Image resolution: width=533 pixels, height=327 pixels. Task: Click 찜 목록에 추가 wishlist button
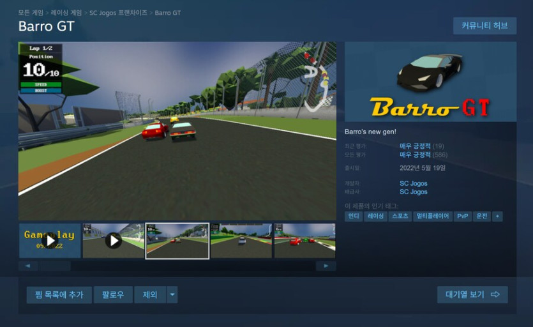(x=59, y=294)
